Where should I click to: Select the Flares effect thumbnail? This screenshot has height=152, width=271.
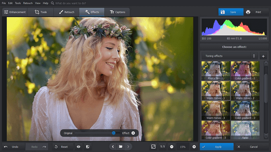click(x=245, y=130)
